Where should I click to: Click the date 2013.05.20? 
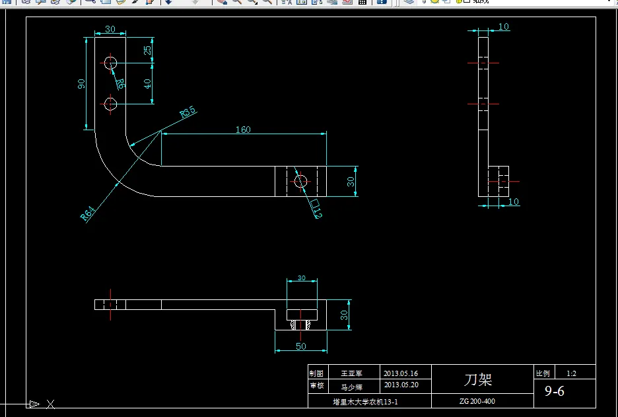(x=401, y=385)
